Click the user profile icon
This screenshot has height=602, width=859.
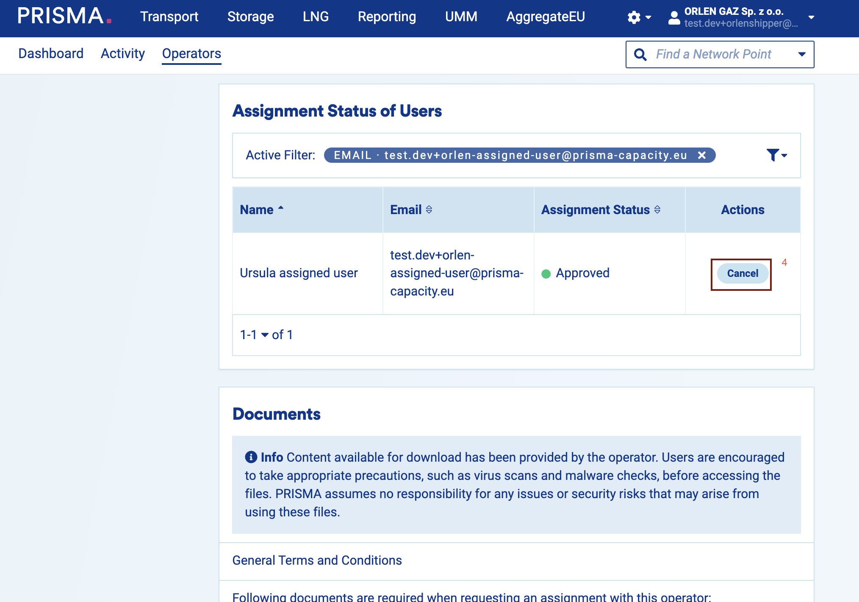(674, 17)
